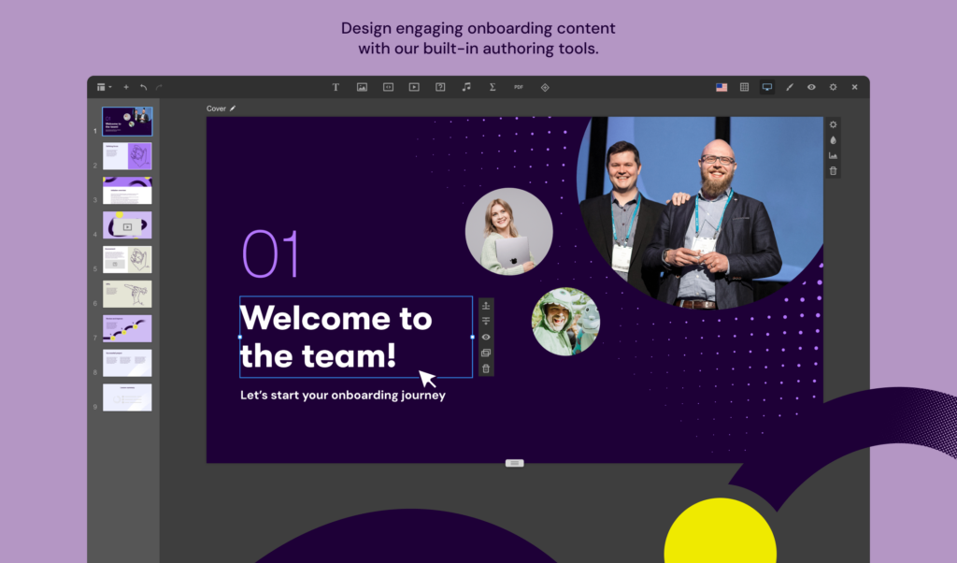
Task: Select slide 3 thumbnail
Action: pyautogui.click(x=127, y=191)
